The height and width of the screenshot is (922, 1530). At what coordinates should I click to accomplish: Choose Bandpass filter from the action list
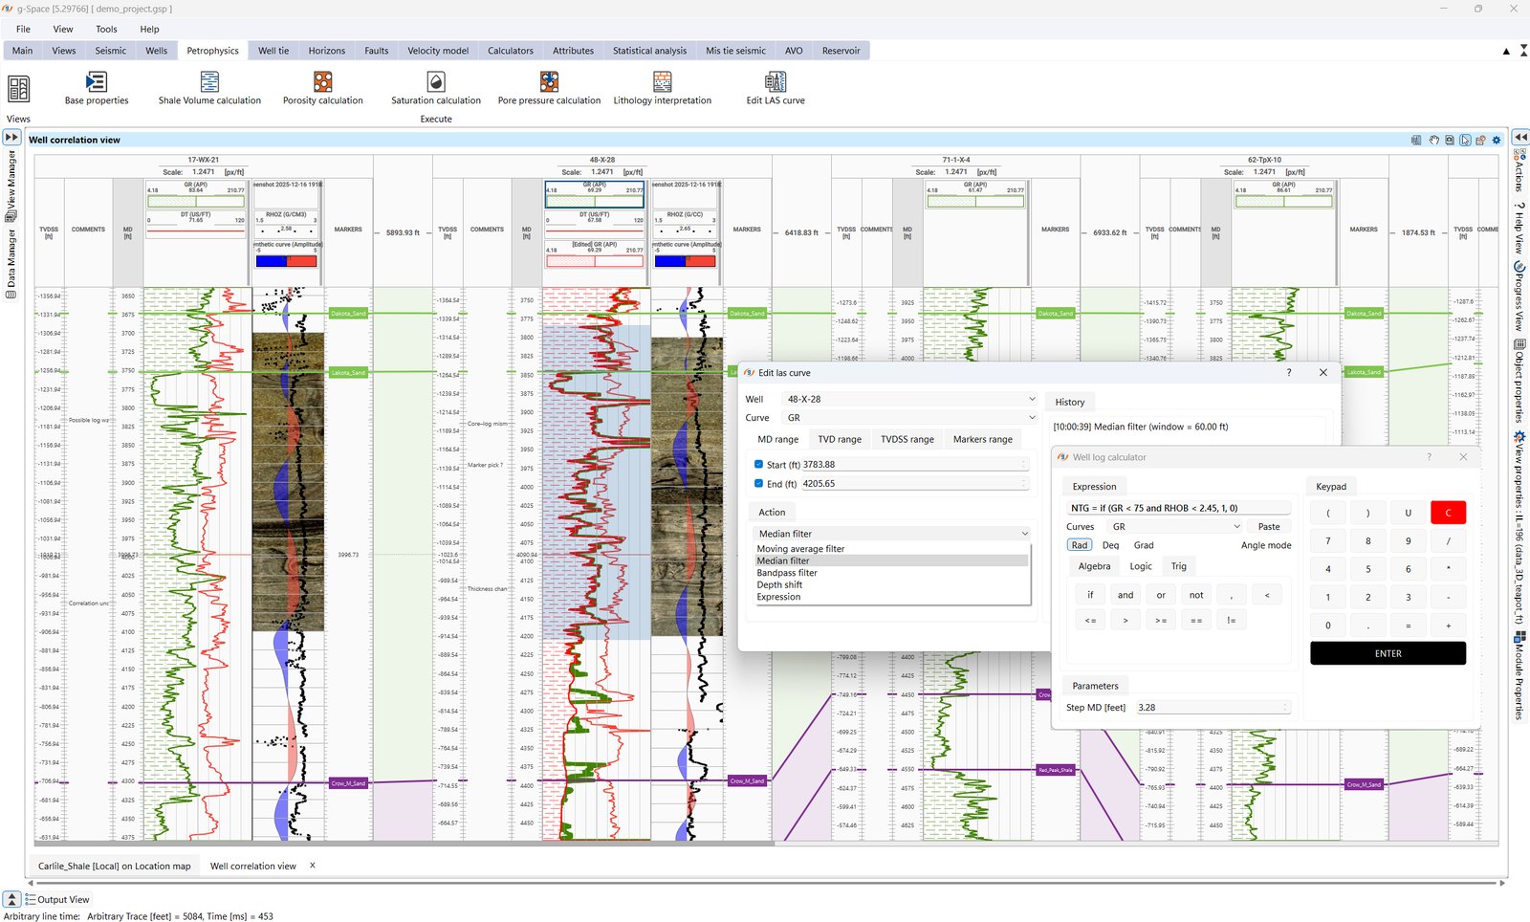pos(787,573)
